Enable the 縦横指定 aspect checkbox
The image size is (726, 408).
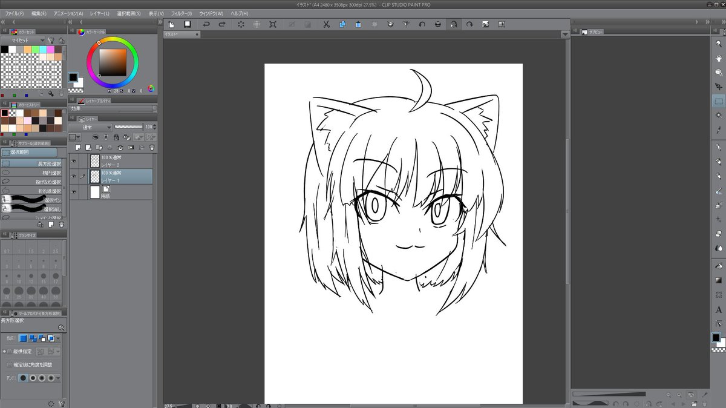click(8, 351)
